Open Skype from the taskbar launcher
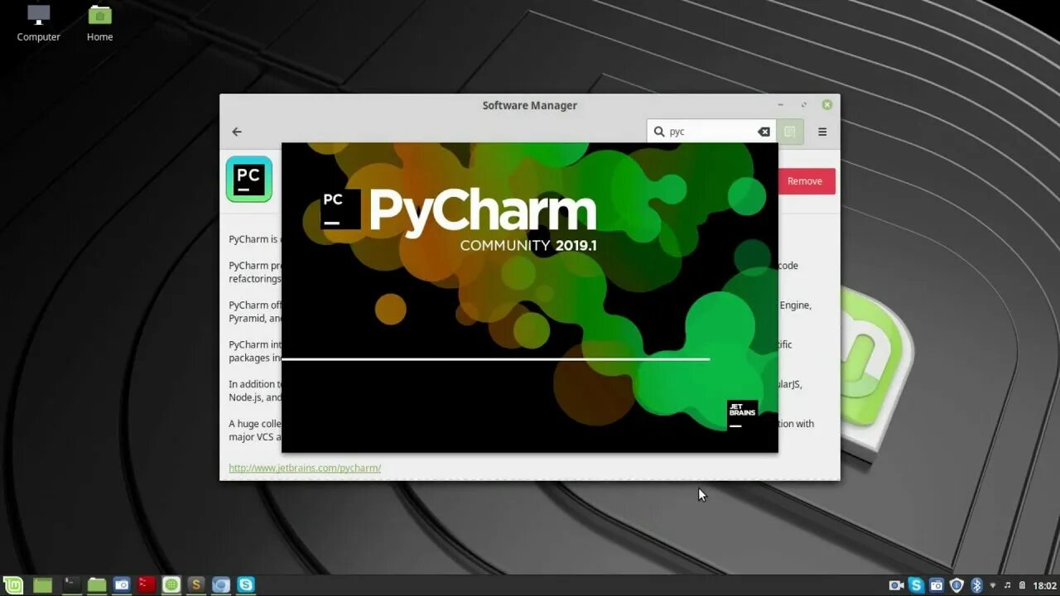The image size is (1060, 596). [246, 585]
